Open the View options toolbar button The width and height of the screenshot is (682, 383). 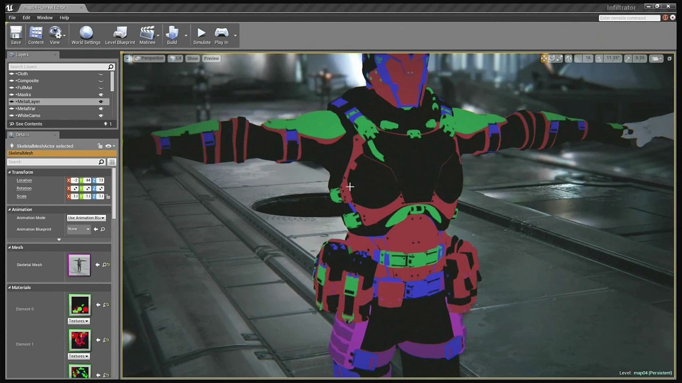click(x=55, y=36)
